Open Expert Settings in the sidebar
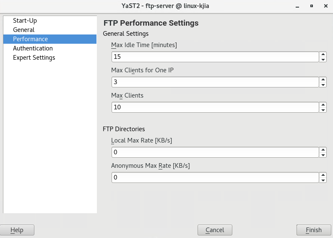This screenshot has width=333, height=238. click(34, 58)
